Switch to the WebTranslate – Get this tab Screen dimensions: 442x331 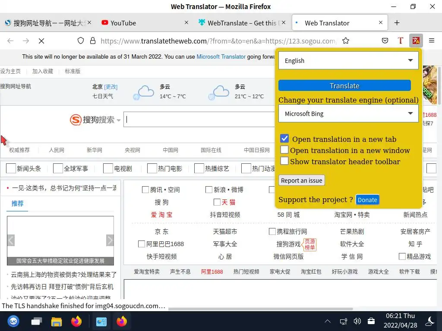242,23
